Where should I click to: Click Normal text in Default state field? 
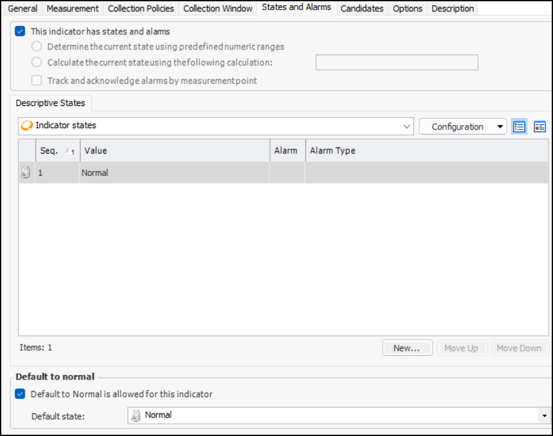coord(158,415)
